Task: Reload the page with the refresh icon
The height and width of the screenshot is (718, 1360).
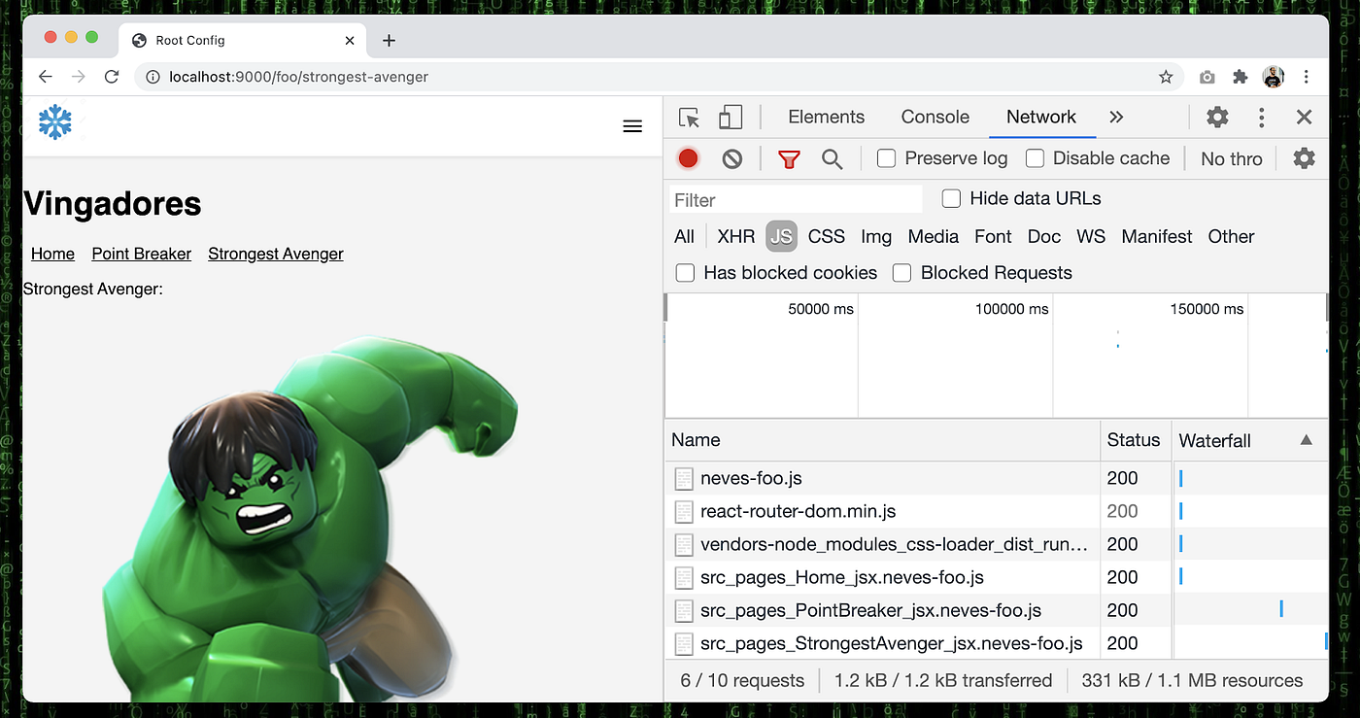Action: (112, 77)
